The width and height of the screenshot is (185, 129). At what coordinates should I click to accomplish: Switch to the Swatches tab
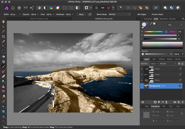click(163, 19)
